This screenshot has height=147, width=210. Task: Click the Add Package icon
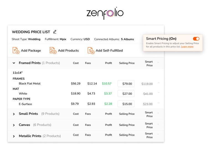coord(16,50)
